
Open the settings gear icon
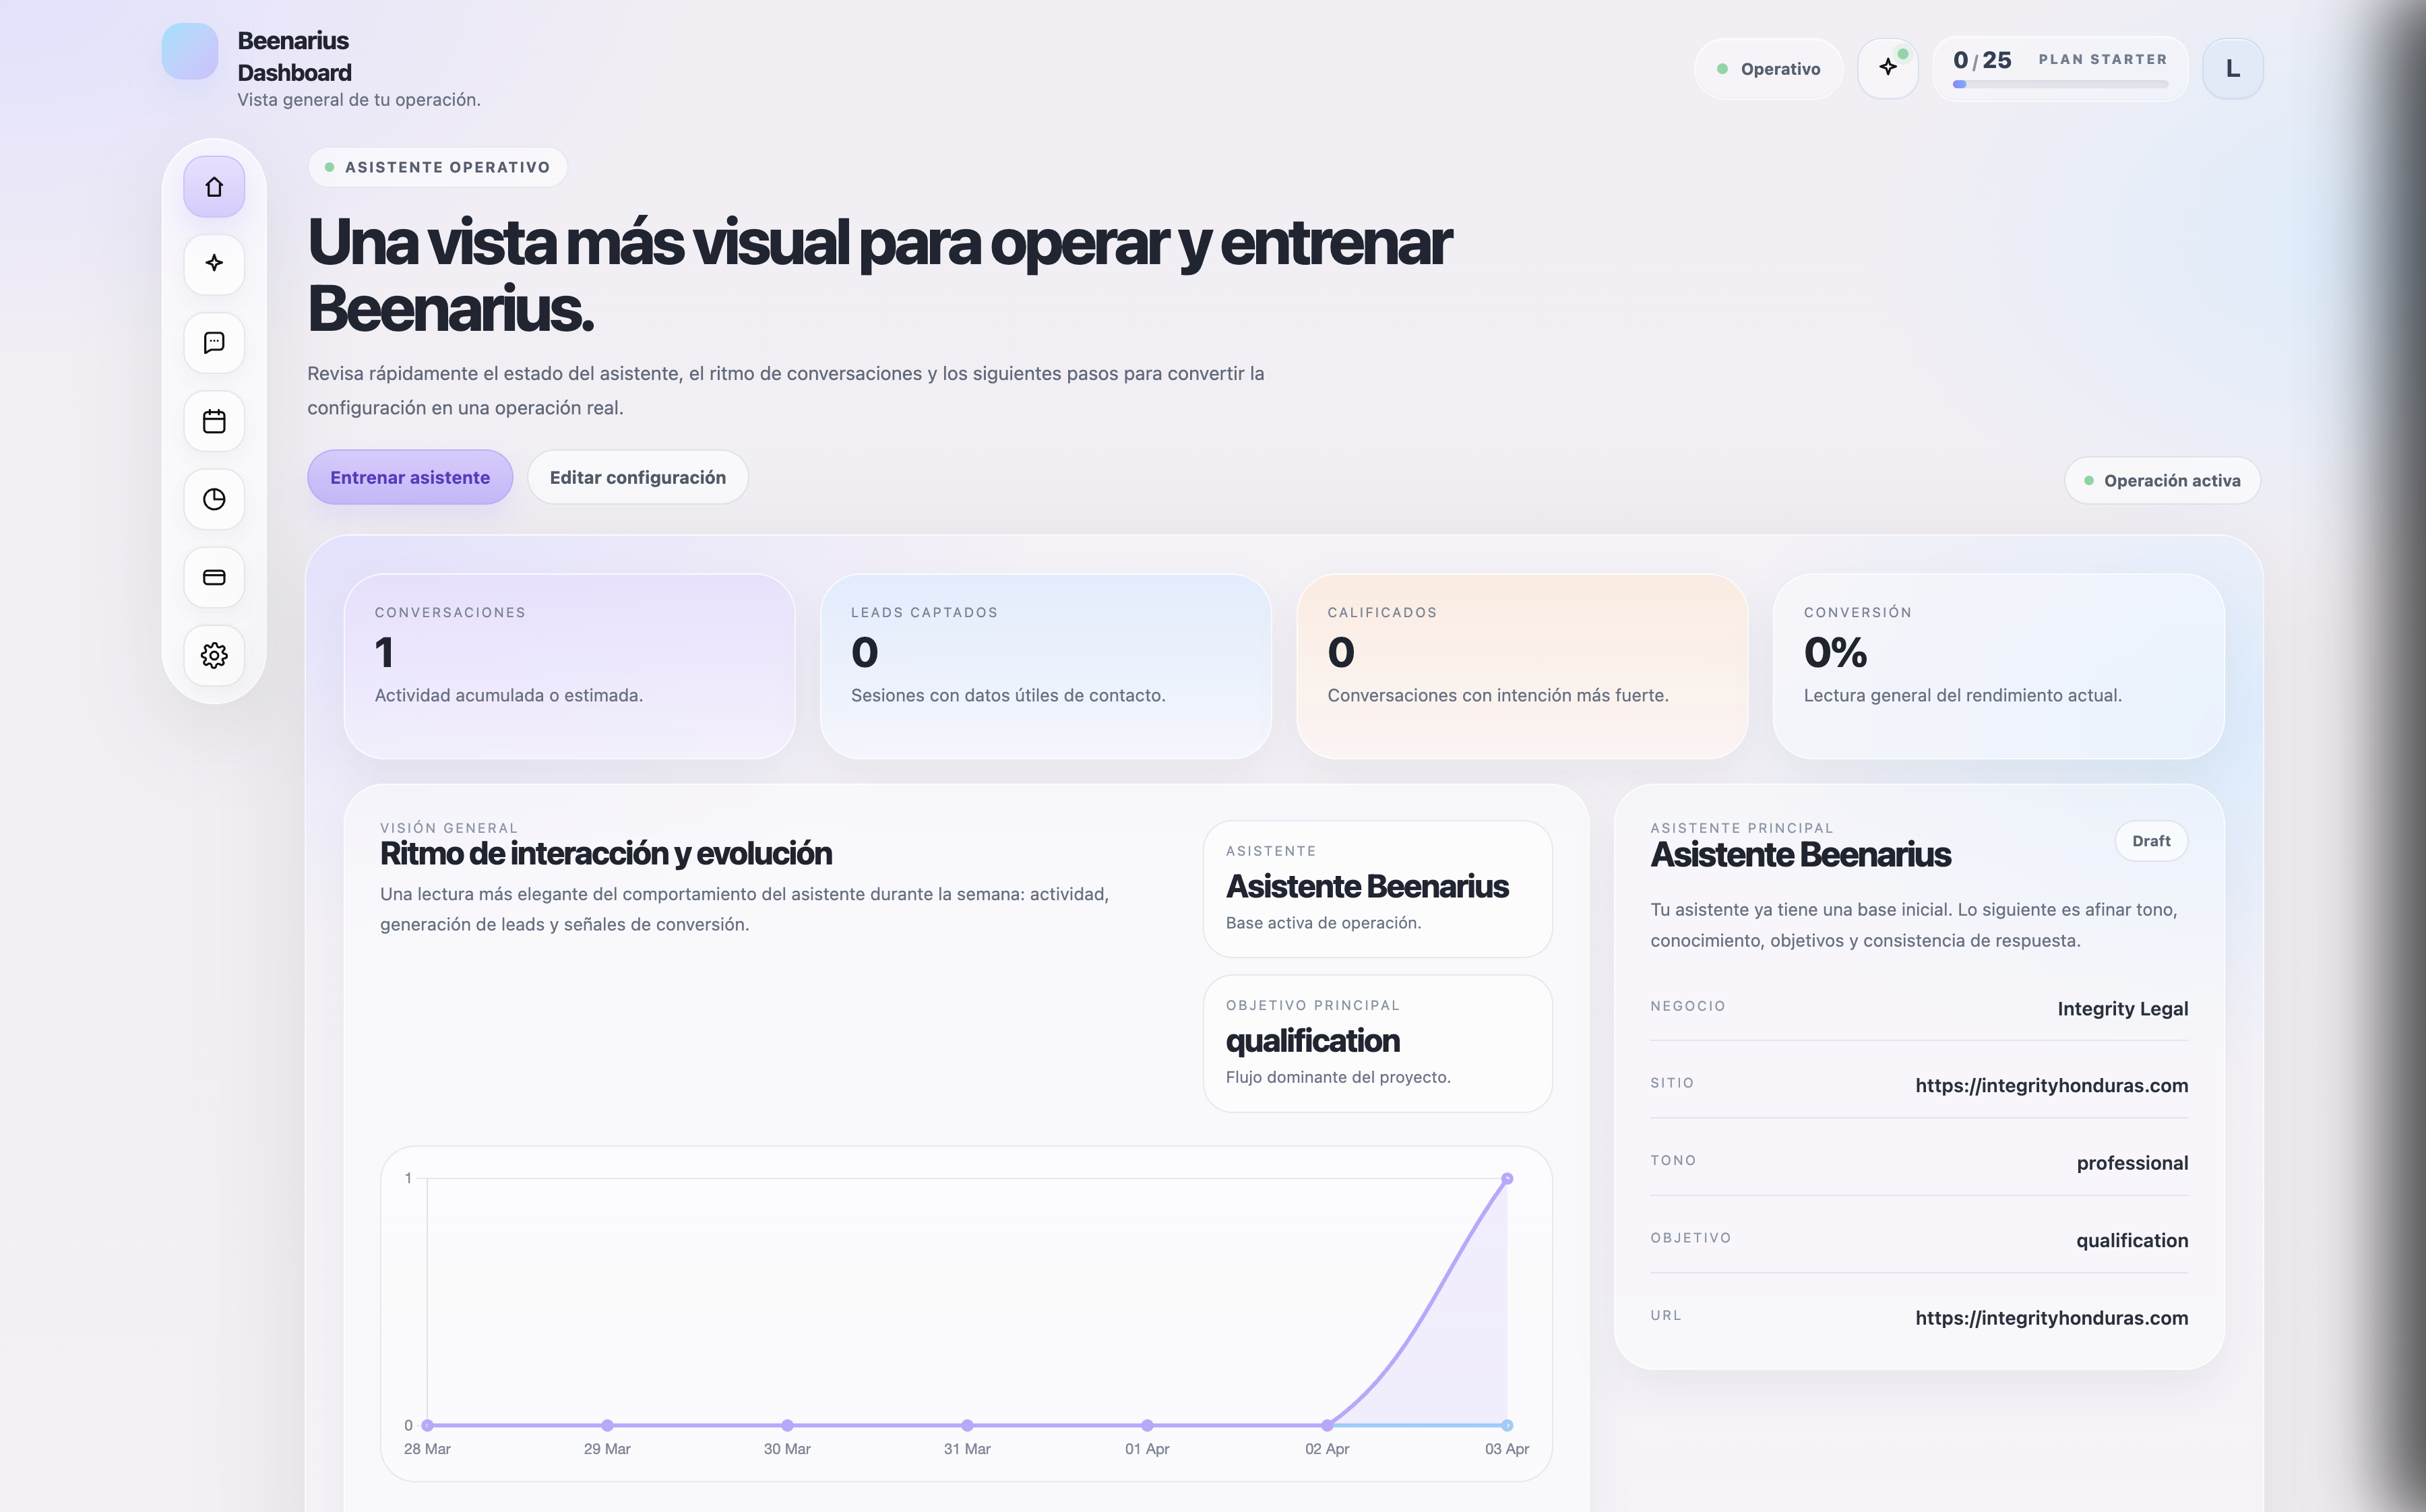pyautogui.click(x=214, y=655)
